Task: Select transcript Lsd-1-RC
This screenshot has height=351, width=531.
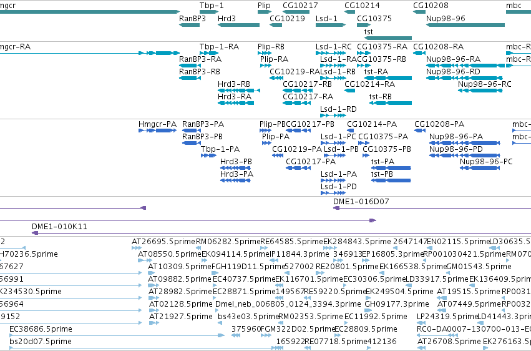Action: coord(331,53)
